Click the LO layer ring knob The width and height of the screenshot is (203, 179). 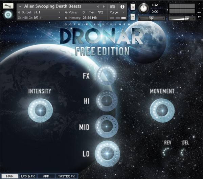(x=107, y=152)
